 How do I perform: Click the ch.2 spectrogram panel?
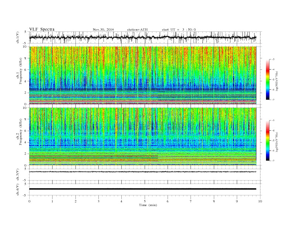(x=142, y=137)
